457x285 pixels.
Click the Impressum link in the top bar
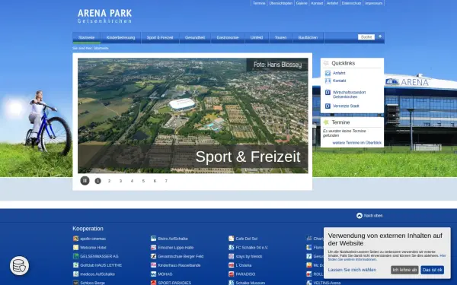tap(374, 3)
